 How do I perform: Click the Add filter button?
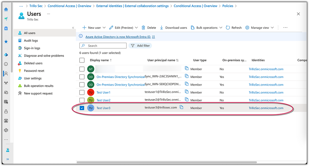click(140, 45)
